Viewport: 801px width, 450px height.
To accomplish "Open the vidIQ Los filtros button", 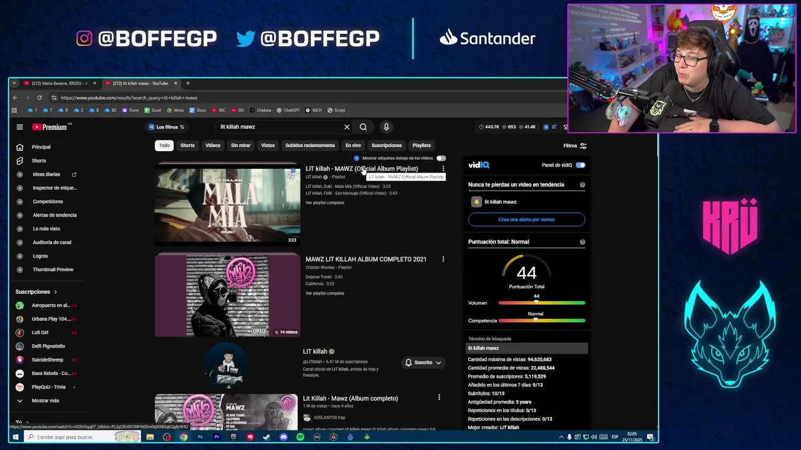I will click(166, 127).
